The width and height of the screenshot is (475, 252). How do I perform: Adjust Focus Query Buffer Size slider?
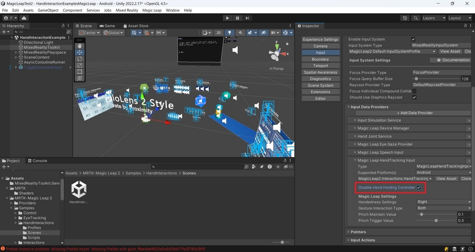(435, 79)
